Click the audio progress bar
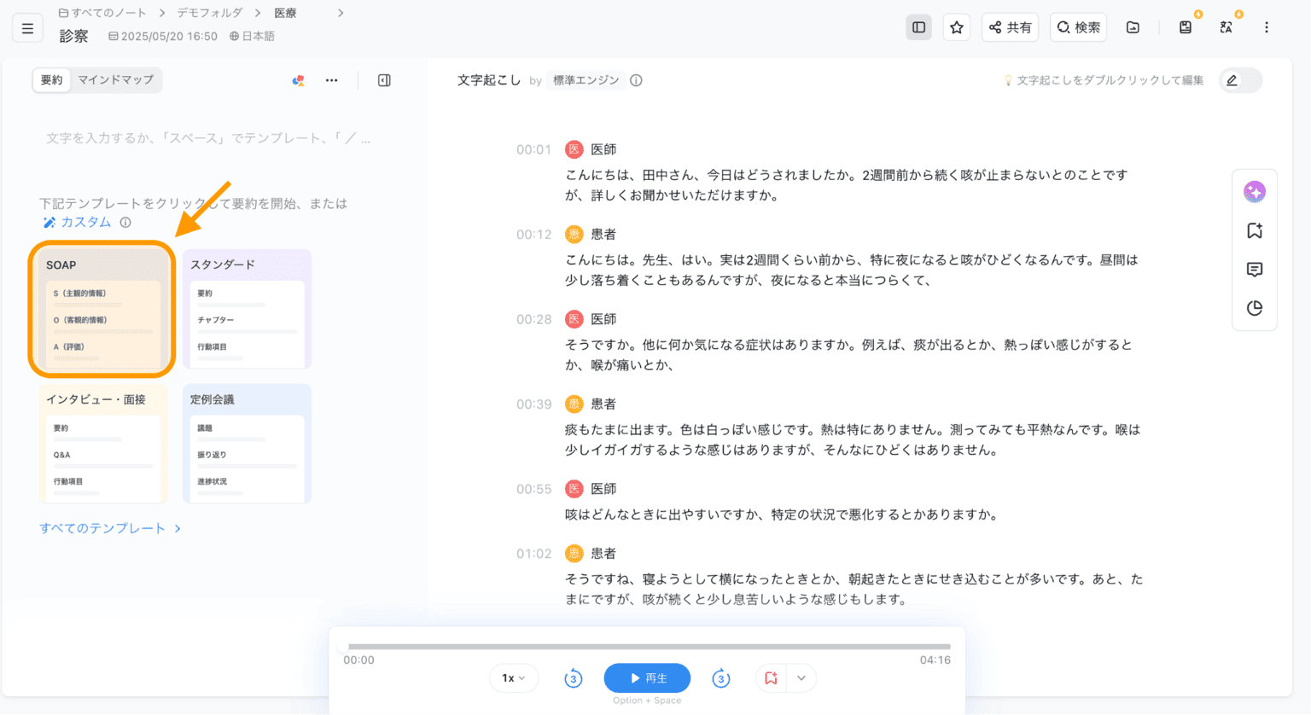The image size is (1311, 715). 647,647
